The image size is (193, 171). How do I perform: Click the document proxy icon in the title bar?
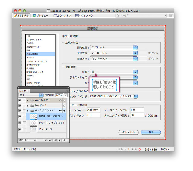[x=49, y=11]
